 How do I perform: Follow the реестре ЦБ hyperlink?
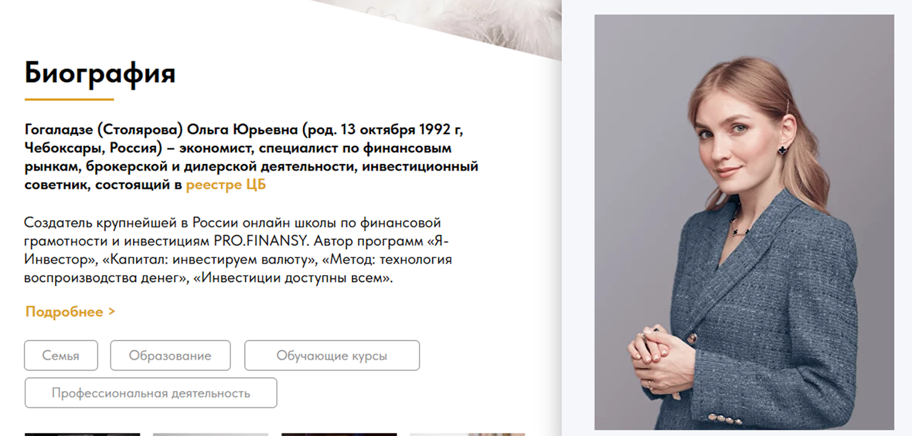[226, 185]
